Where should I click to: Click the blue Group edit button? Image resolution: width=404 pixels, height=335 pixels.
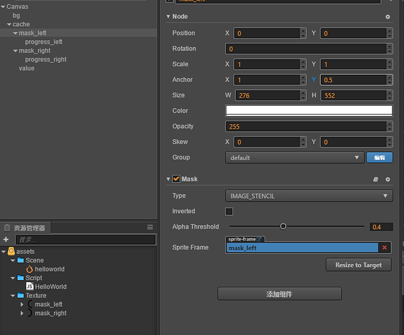tap(379, 157)
